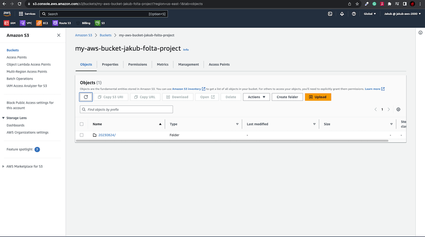The height and width of the screenshot is (237, 425).
Task: Check the 20230824/ folder row checkbox
Action: click(x=82, y=135)
